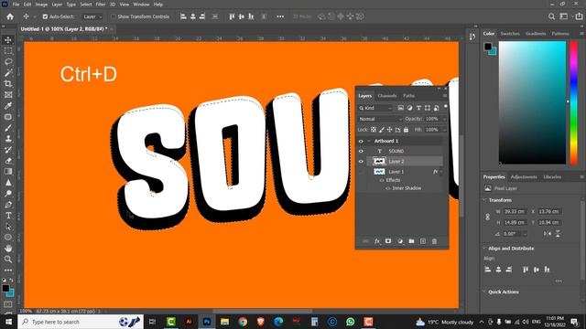This screenshot has width=586, height=329.
Task: Open the Libraries tab
Action: pyautogui.click(x=552, y=176)
